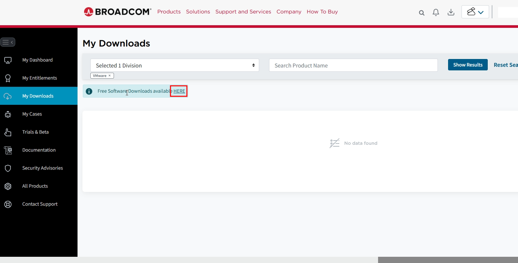This screenshot has width=518, height=263.
Task: Open the Company menu
Action: (x=289, y=12)
